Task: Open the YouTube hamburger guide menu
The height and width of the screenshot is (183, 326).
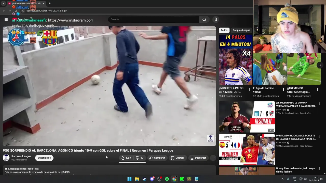Action: (6, 20)
